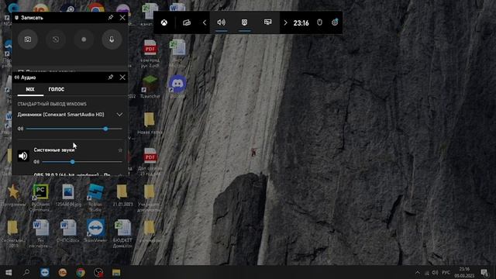Open Game Bar settings gear
496x279 pixels.
[335, 22]
